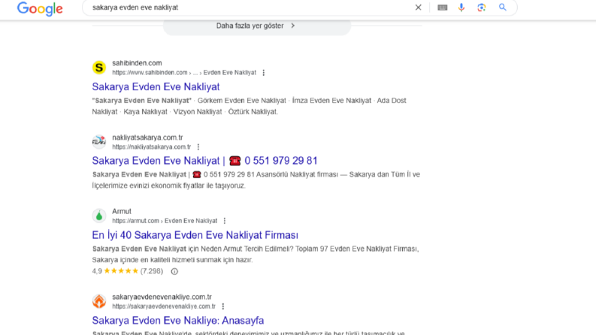Click the https://nakliyatsakarya.com.tr URL text
The width and height of the screenshot is (596, 335).
[x=152, y=147]
